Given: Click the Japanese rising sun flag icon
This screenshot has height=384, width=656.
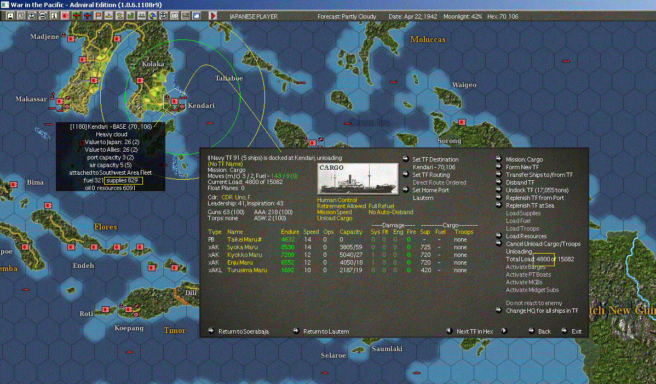Looking at the screenshot, I should click(65, 16).
